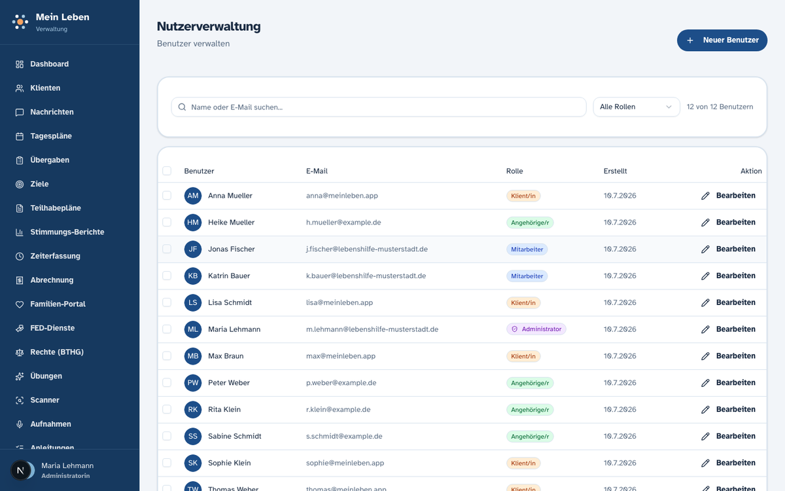The width and height of the screenshot is (785, 491).
Task: Click 12 von 12 Benutzern counter
Action: 720,107
